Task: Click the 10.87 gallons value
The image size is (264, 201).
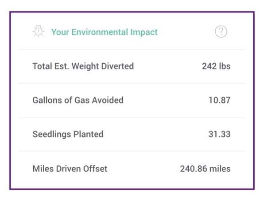Action: point(220,100)
